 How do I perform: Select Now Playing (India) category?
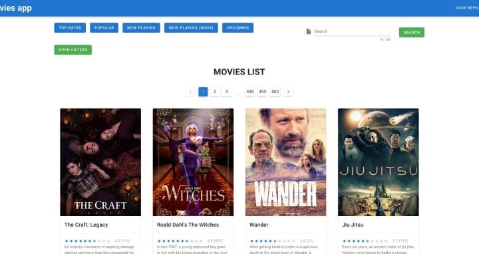(191, 28)
